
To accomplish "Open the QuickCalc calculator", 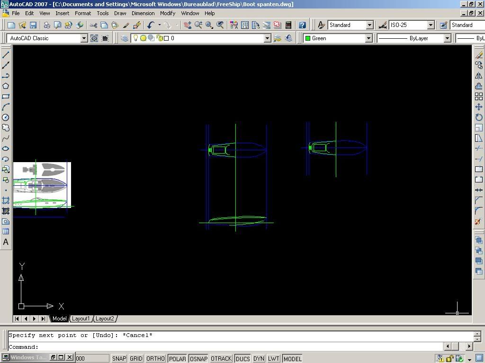I will (x=288, y=25).
